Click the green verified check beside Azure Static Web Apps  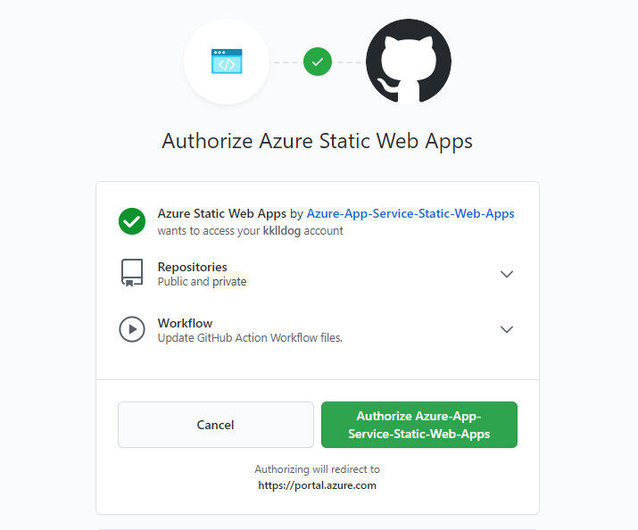(132, 221)
